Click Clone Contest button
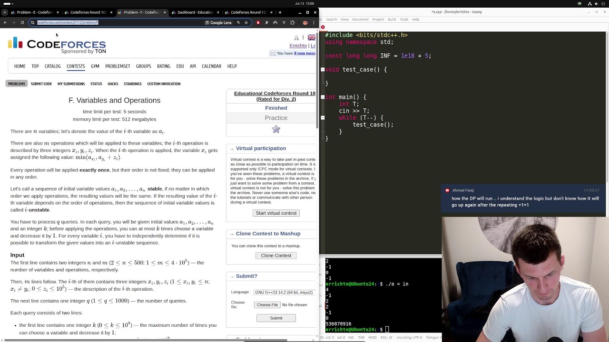Viewport: 609px width, 342px height. point(276,256)
